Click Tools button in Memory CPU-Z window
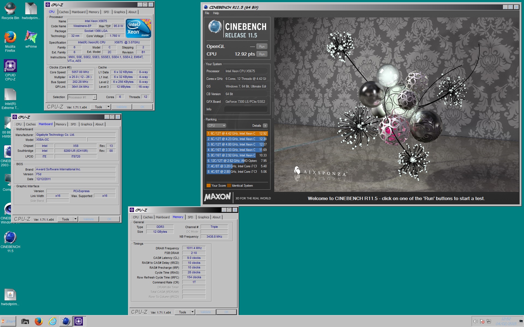This screenshot has width=524, height=327. pyautogui.click(x=183, y=312)
